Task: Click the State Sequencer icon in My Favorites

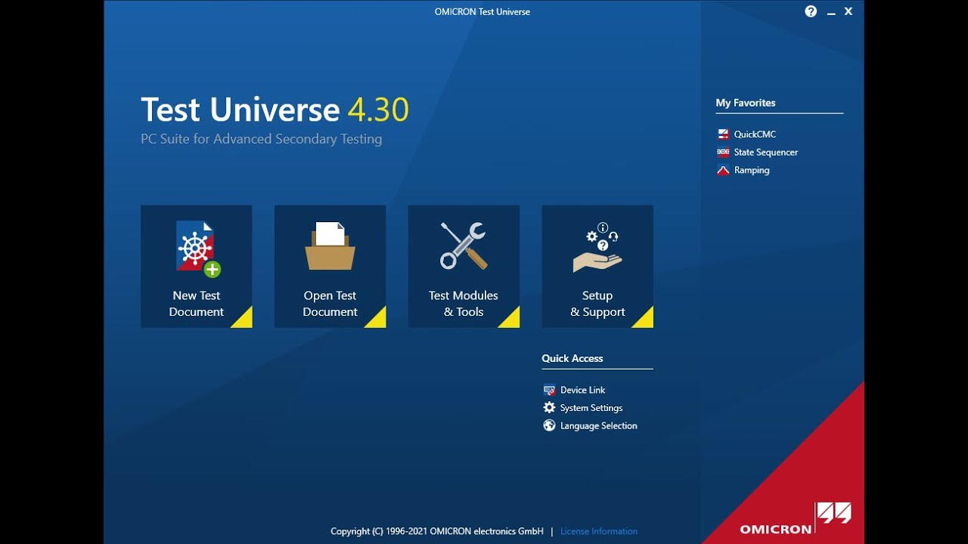Action: tap(723, 153)
